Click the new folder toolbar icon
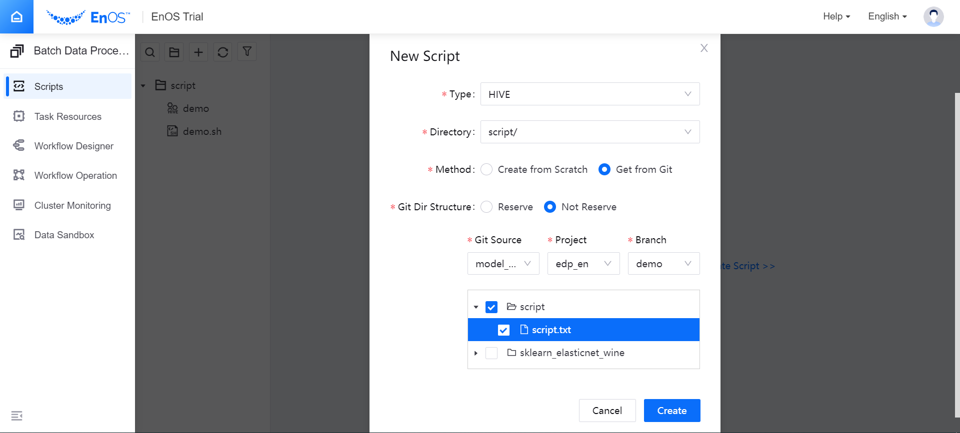960x433 pixels. [x=174, y=52]
